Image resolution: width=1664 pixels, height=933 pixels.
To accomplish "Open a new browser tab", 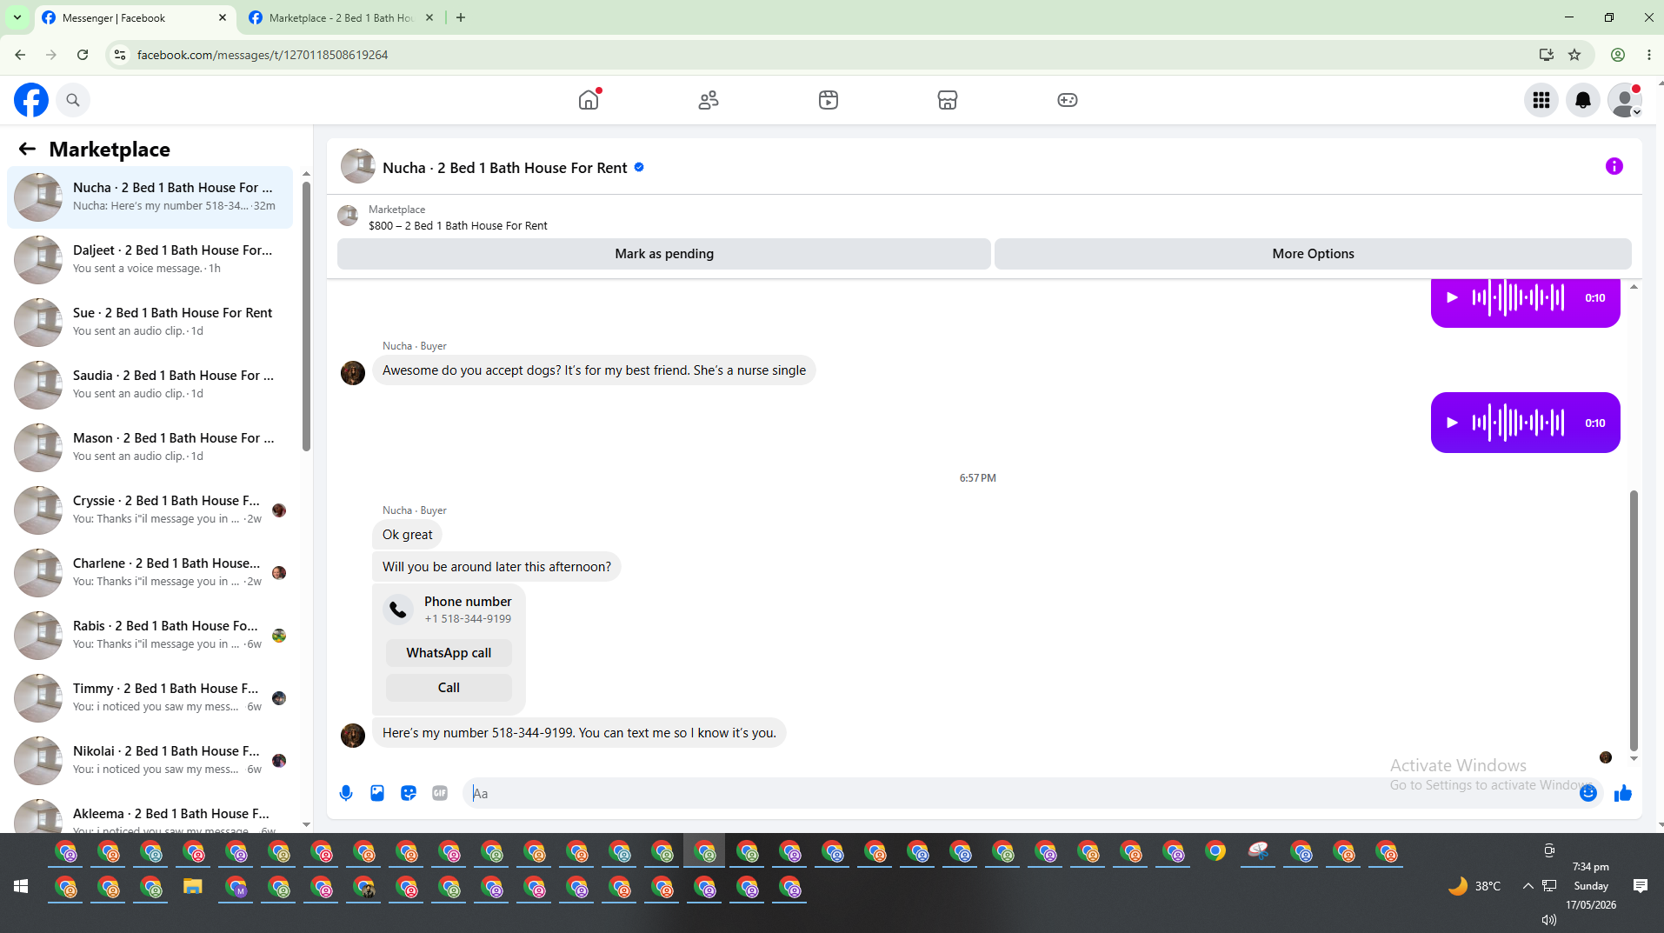I will pos(461,17).
